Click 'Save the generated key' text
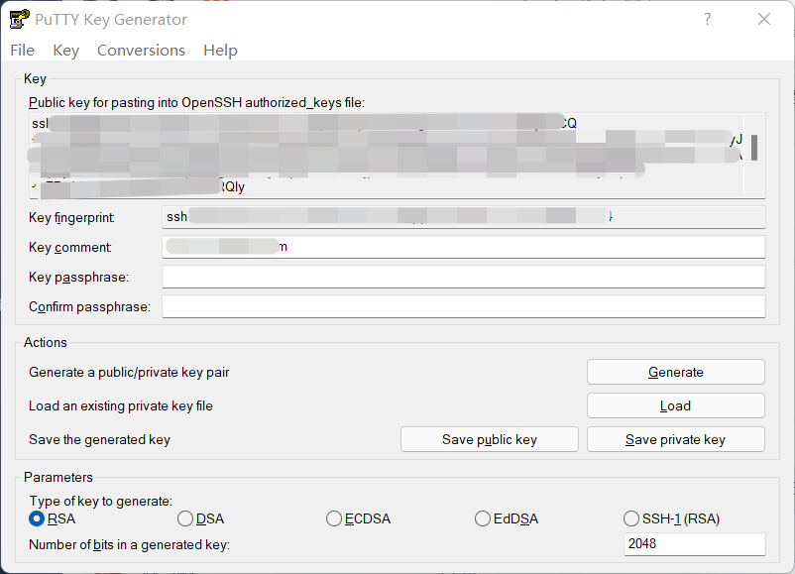Viewport: 795px width, 574px height. (x=99, y=439)
